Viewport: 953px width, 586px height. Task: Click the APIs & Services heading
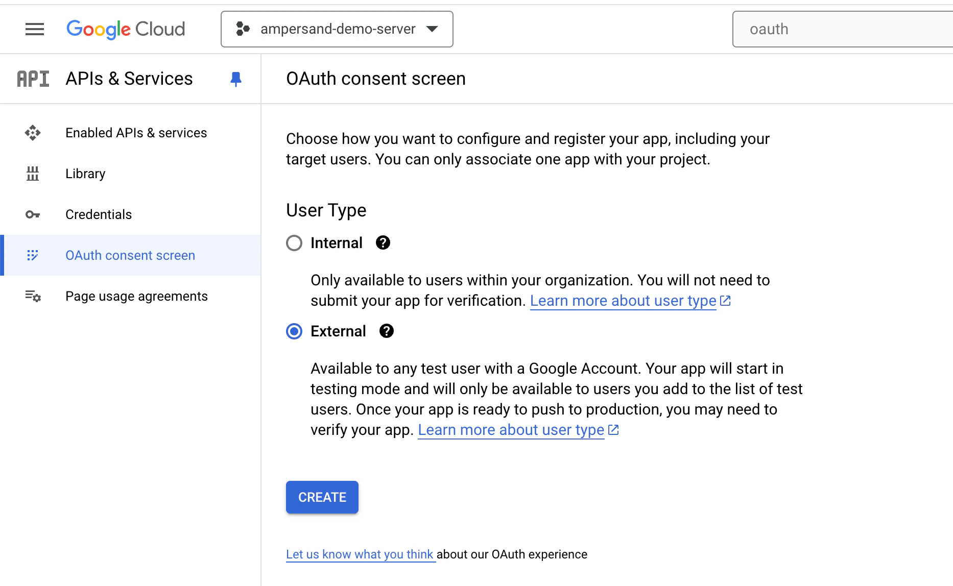[129, 79]
